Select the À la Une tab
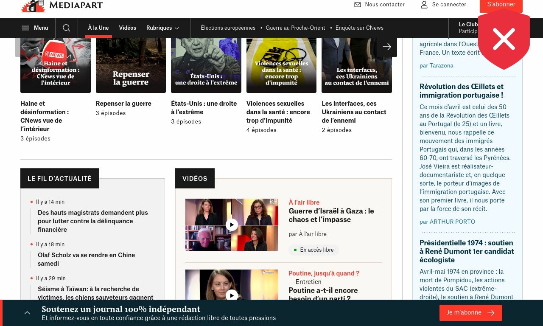Screen dimensions: 543x326 [x=98, y=28]
